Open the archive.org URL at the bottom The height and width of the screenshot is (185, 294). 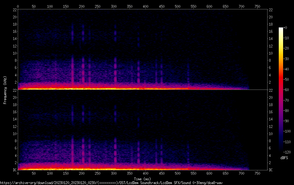[x=111, y=183]
